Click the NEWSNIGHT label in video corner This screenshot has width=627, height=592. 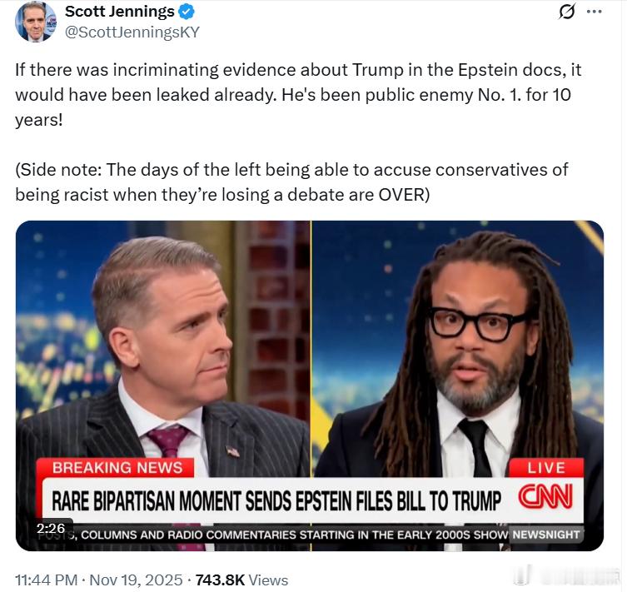tap(546, 535)
